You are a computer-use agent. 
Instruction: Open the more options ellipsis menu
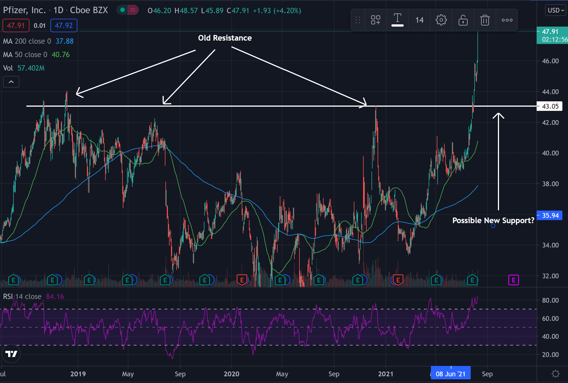507,20
